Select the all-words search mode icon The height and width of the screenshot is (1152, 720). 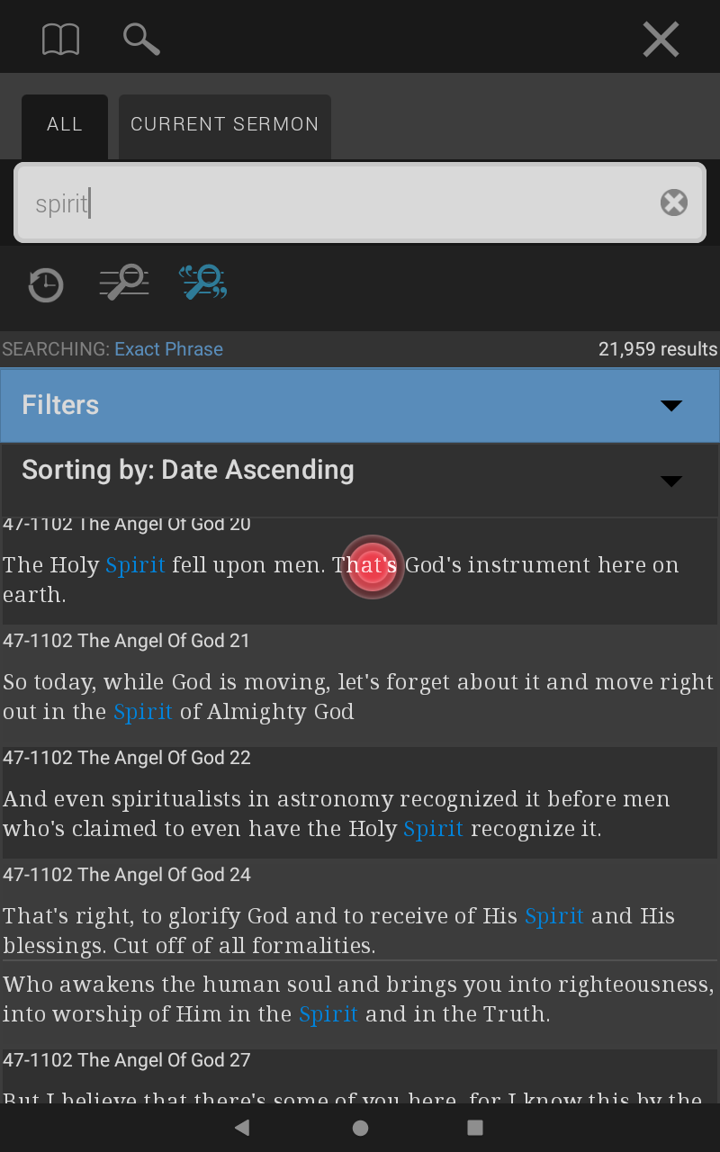point(123,283)
